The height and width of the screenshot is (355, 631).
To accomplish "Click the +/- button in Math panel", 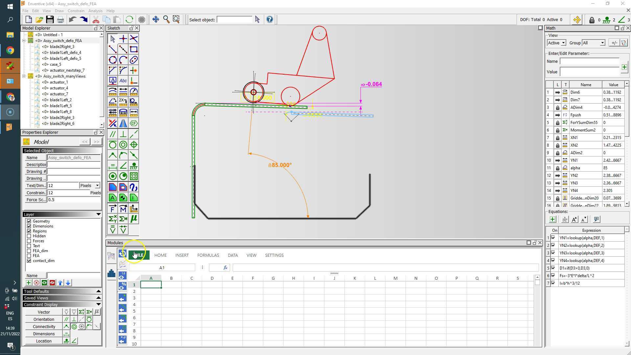I will point(614,43).
